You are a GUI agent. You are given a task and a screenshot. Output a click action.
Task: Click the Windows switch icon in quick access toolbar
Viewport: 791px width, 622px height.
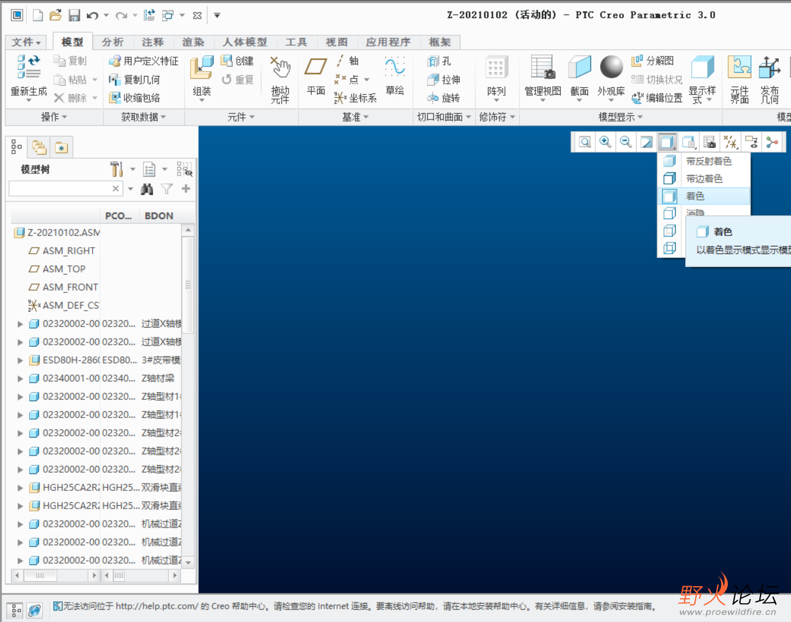point(168,15)
